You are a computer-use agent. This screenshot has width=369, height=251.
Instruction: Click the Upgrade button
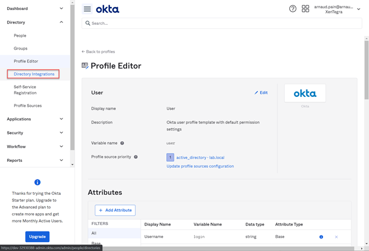[37, 236]
